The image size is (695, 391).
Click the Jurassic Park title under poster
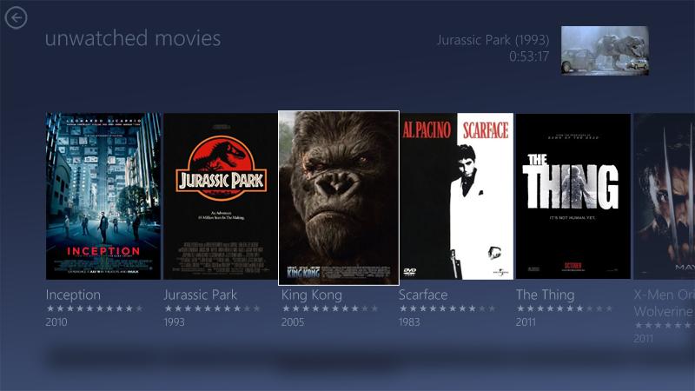coord(201,295)
